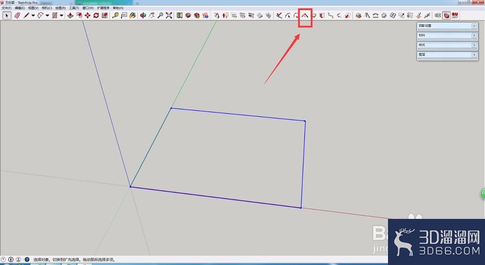Select the Paint Bucket tool
Viewport: 485px width, 265px height.
click(x=133, y=15)
